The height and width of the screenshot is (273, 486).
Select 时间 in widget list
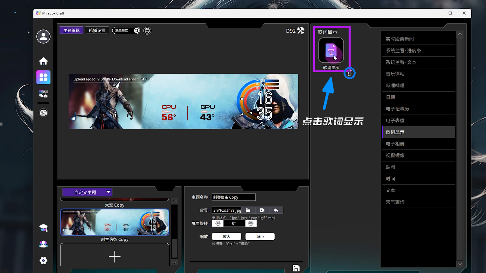pos(418,178)
